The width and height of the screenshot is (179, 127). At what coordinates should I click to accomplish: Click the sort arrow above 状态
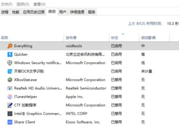click(123, 34)
